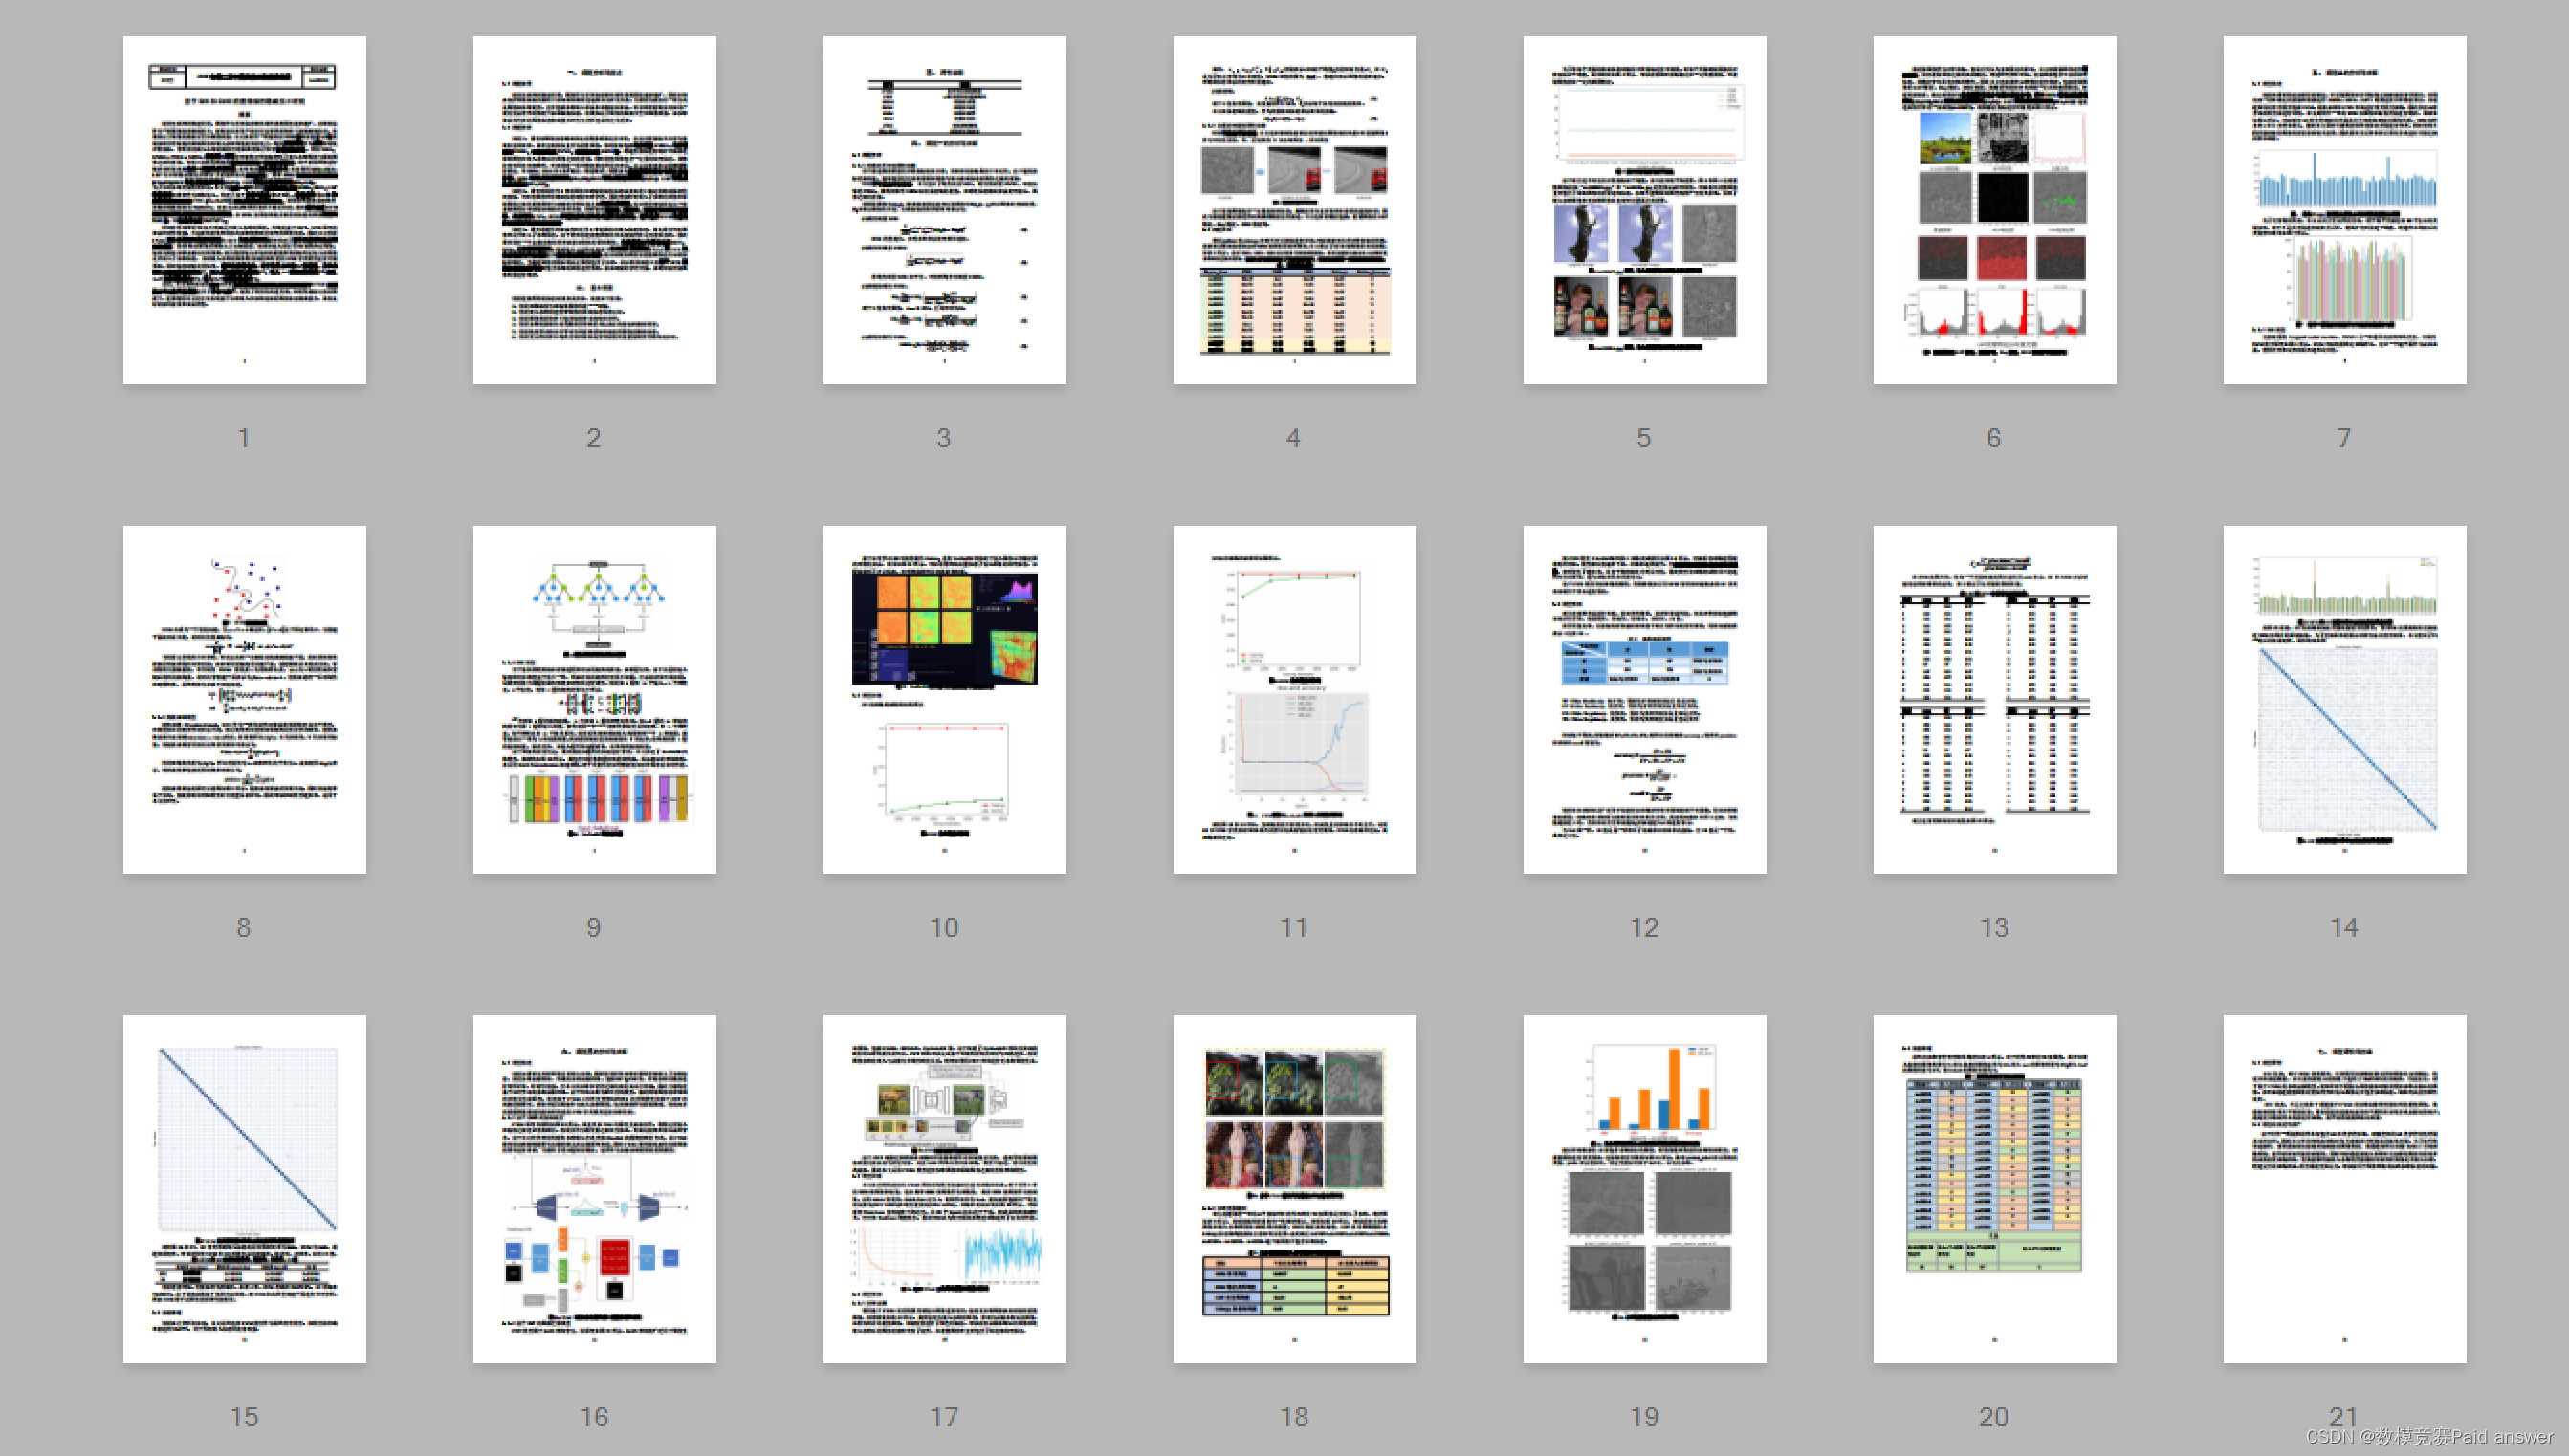Select page 16 thumbnail with network architecture diagram
2569x1456 pixels.
(x=594, y=1188)
